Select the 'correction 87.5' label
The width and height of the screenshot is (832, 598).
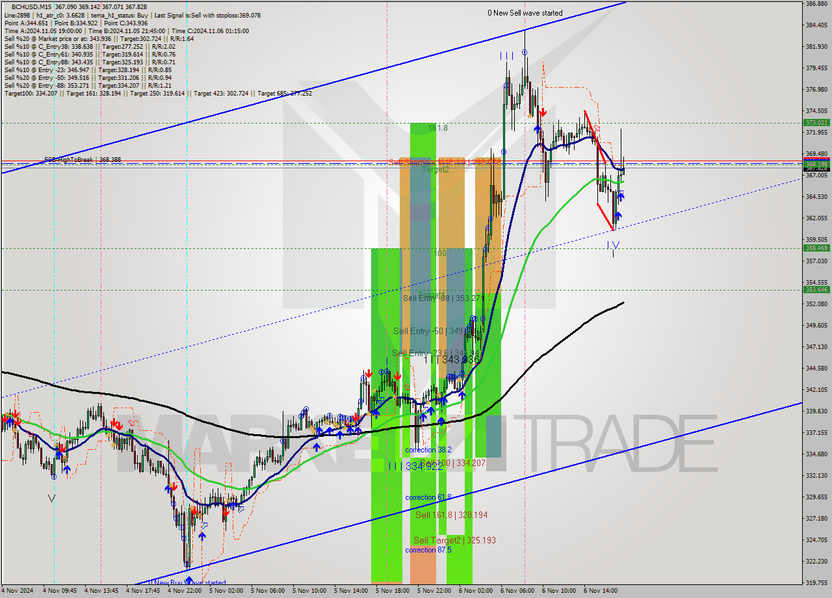click(428, 550)
